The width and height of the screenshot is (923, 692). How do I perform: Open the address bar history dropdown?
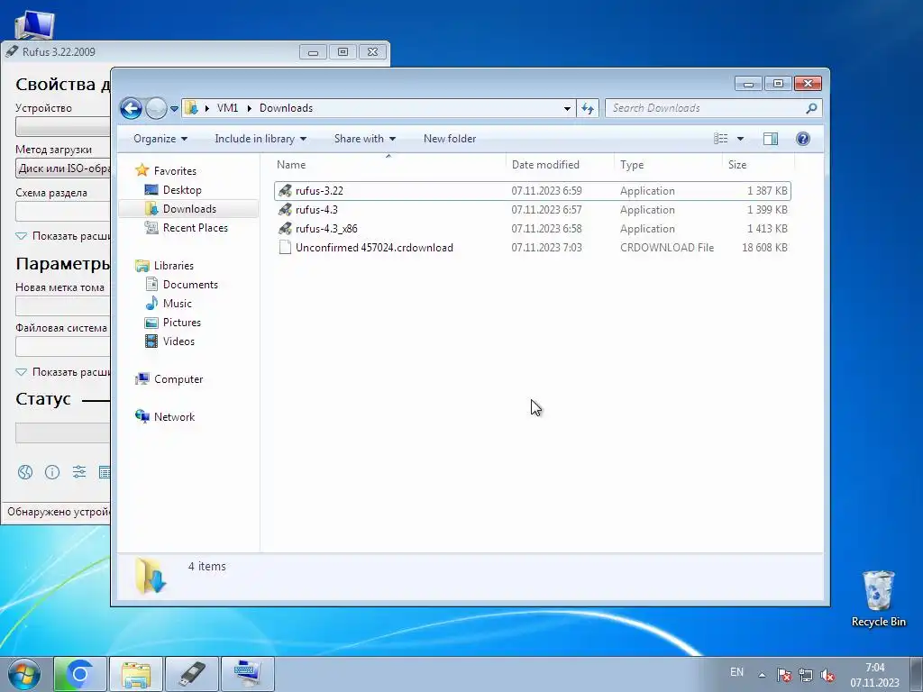pos(567,108)
